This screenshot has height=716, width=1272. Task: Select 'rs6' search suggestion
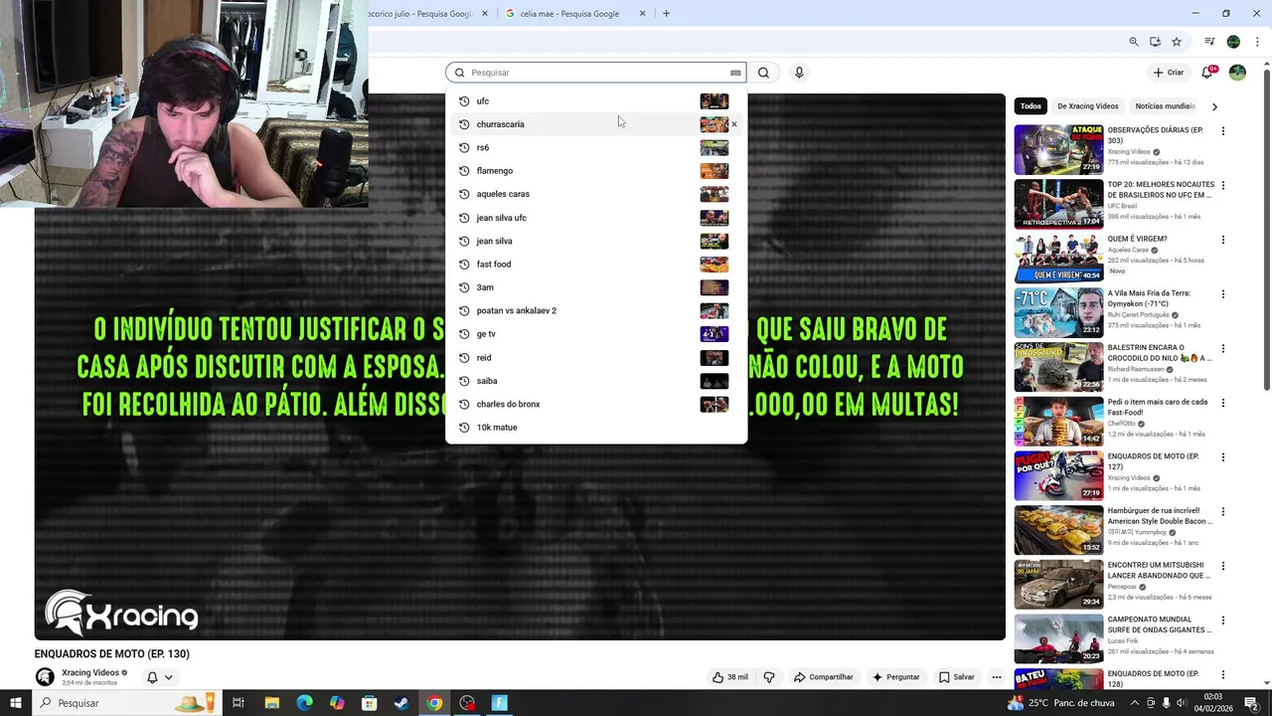coord(596,147)
